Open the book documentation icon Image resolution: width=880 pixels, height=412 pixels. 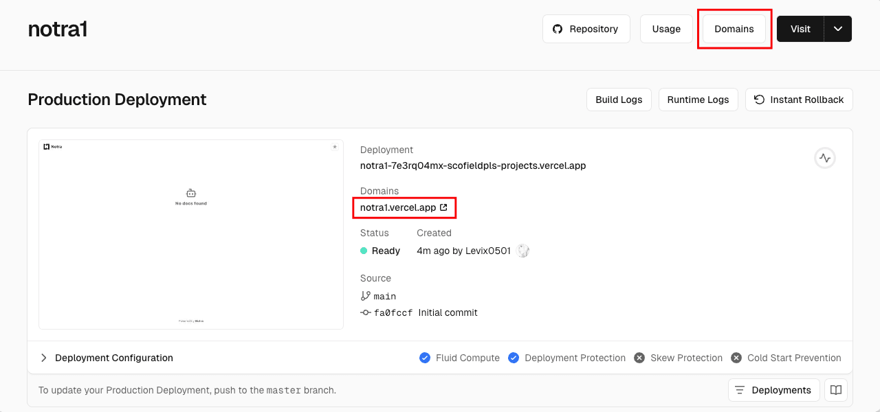[836, 390]
